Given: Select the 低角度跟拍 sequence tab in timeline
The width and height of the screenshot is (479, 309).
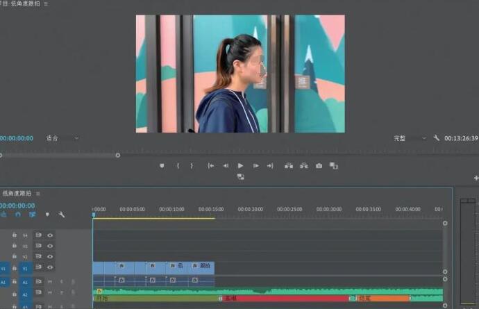Looking at the screenshot, I should [x=17, y=194].
